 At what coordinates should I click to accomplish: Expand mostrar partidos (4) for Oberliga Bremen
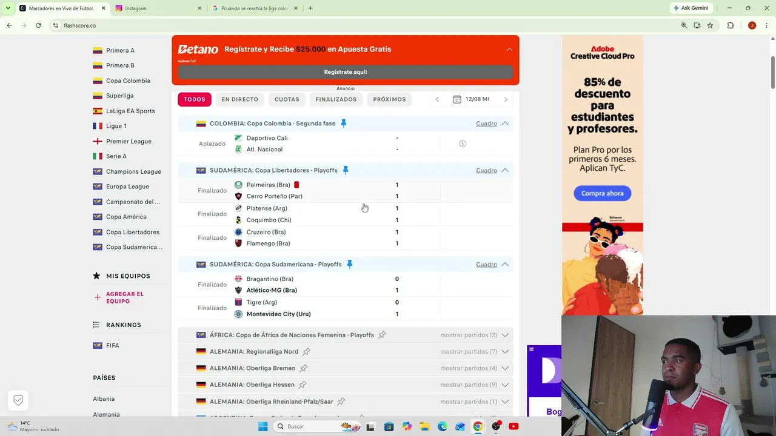point(474,368)
